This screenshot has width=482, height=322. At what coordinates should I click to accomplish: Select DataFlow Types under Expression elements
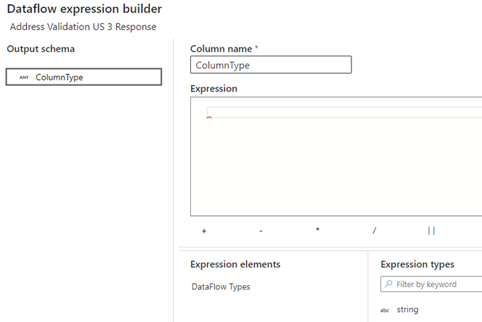point(221,287)
